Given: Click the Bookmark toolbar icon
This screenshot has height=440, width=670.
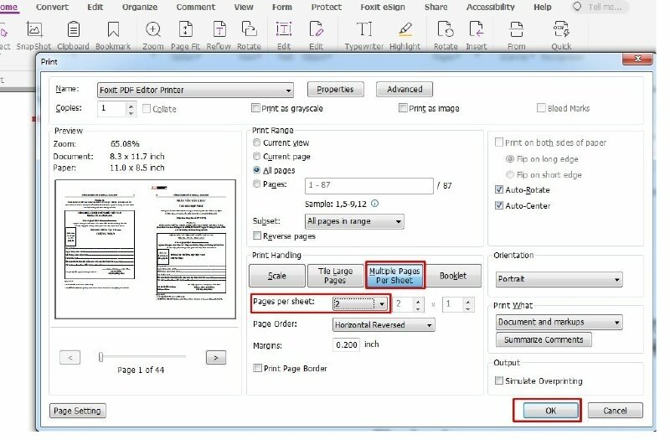Looking at the screenshot, I should tap(112, 30).
